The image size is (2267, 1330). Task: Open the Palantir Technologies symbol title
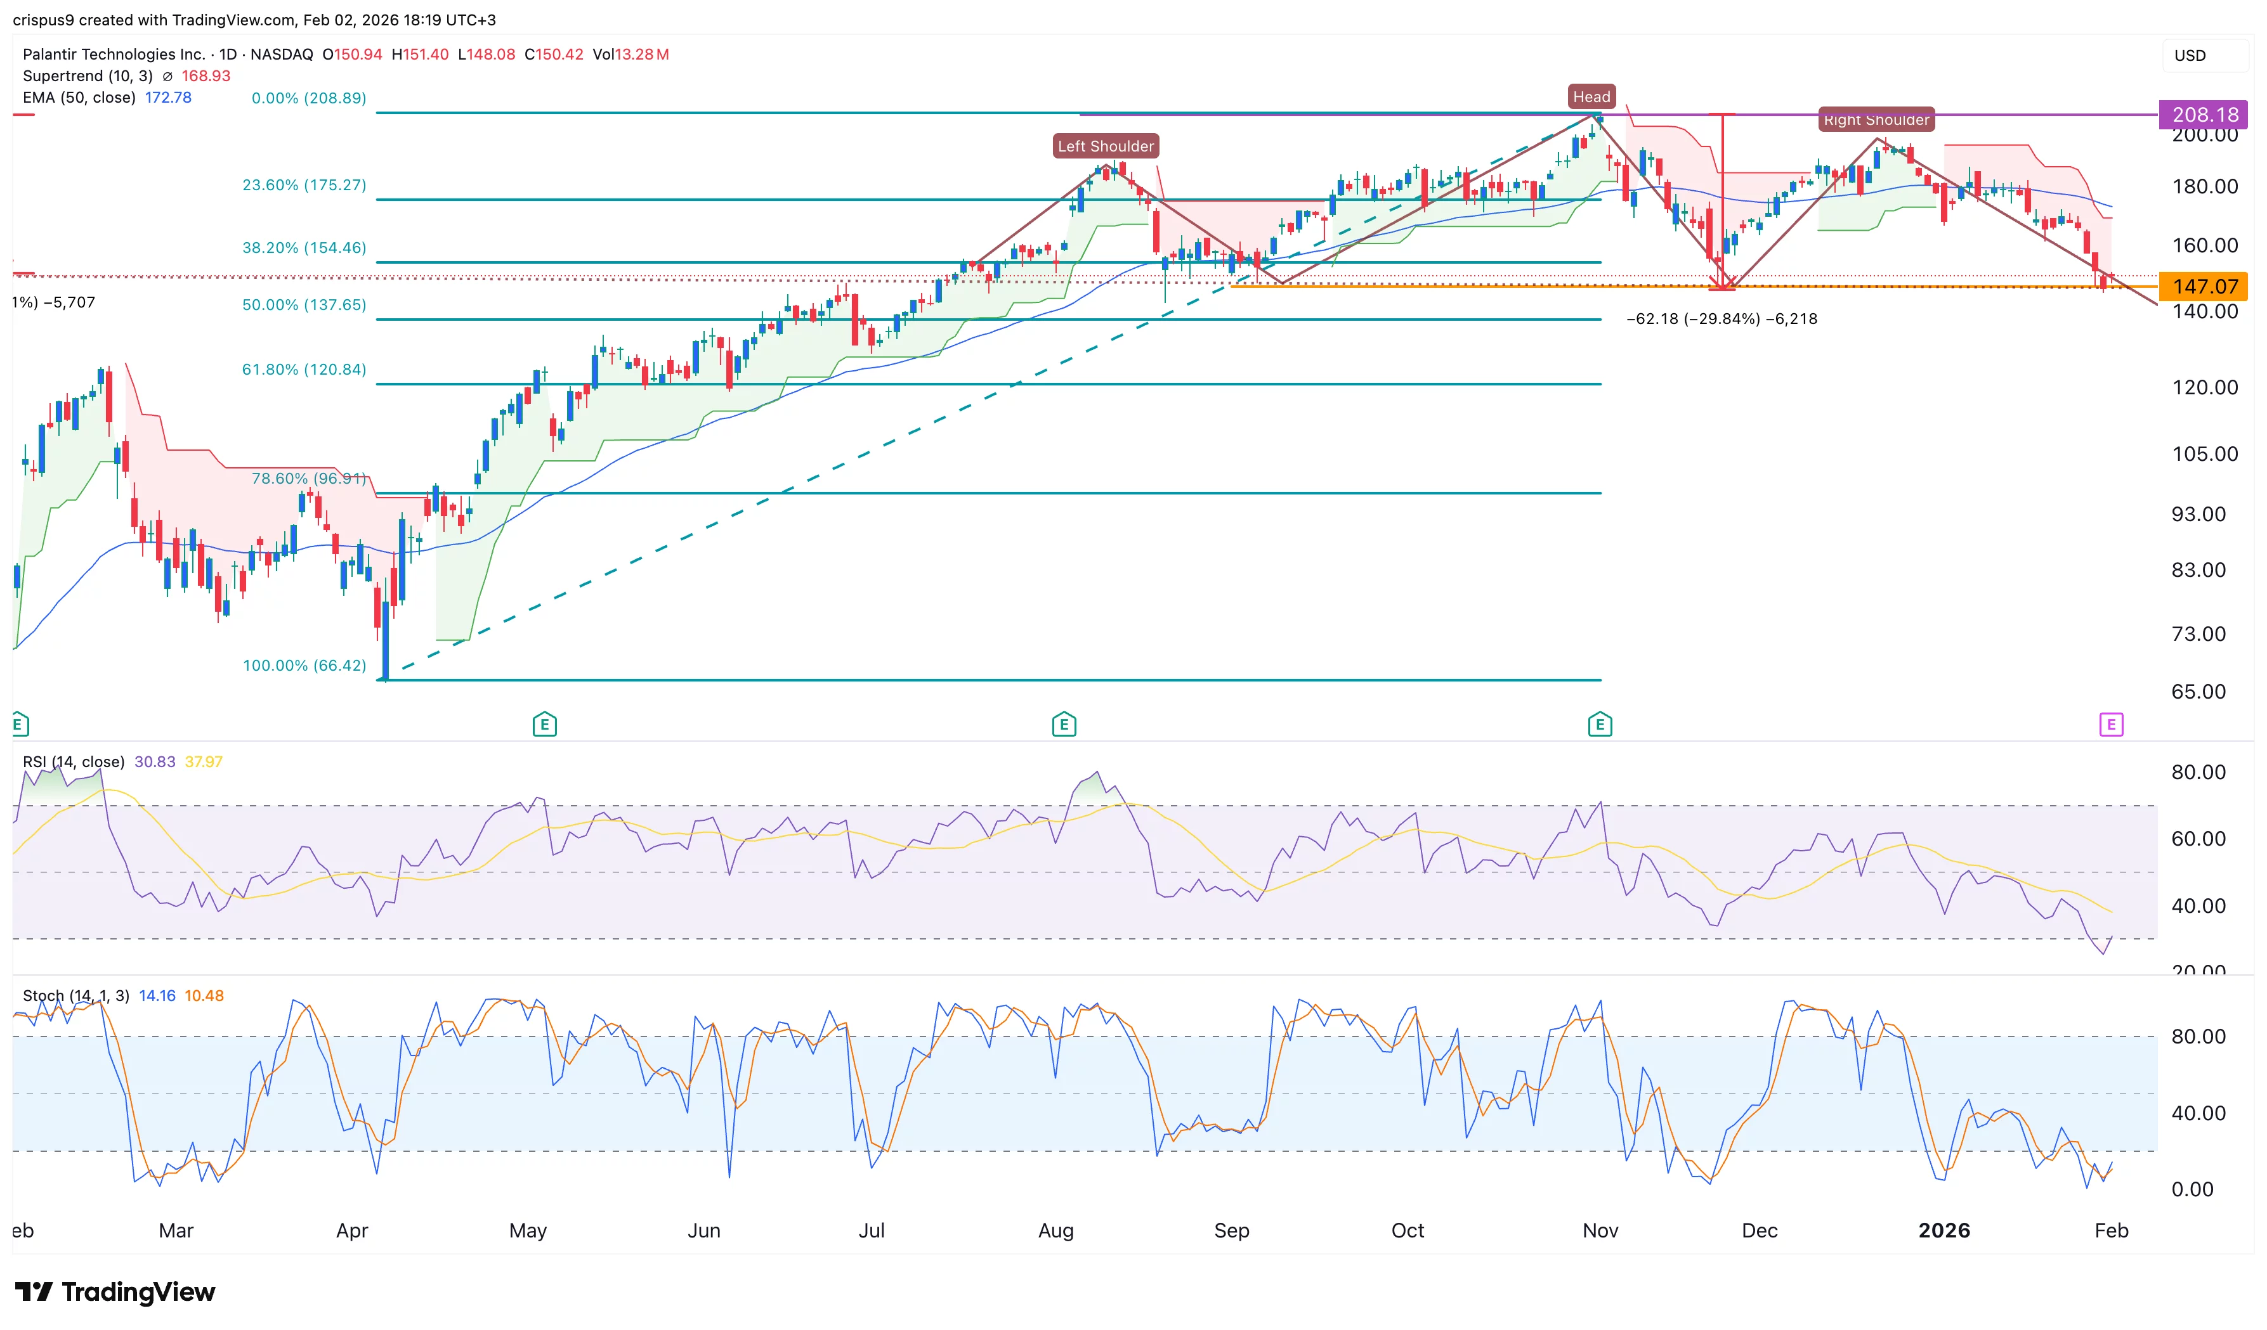pos(114,54)
